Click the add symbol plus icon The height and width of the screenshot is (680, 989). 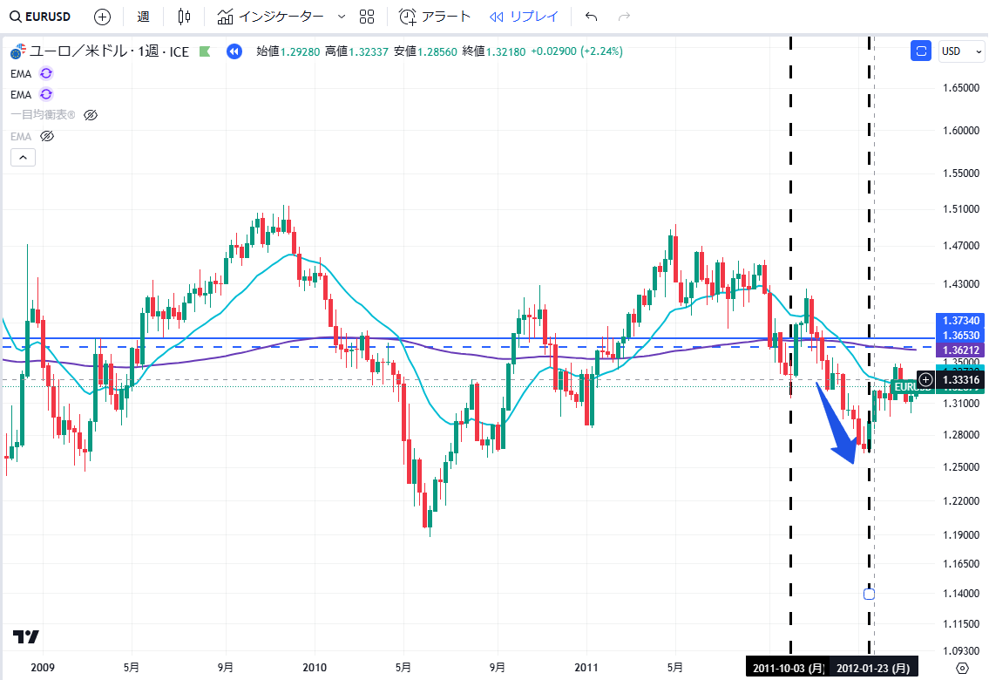(x=102, y=17)
